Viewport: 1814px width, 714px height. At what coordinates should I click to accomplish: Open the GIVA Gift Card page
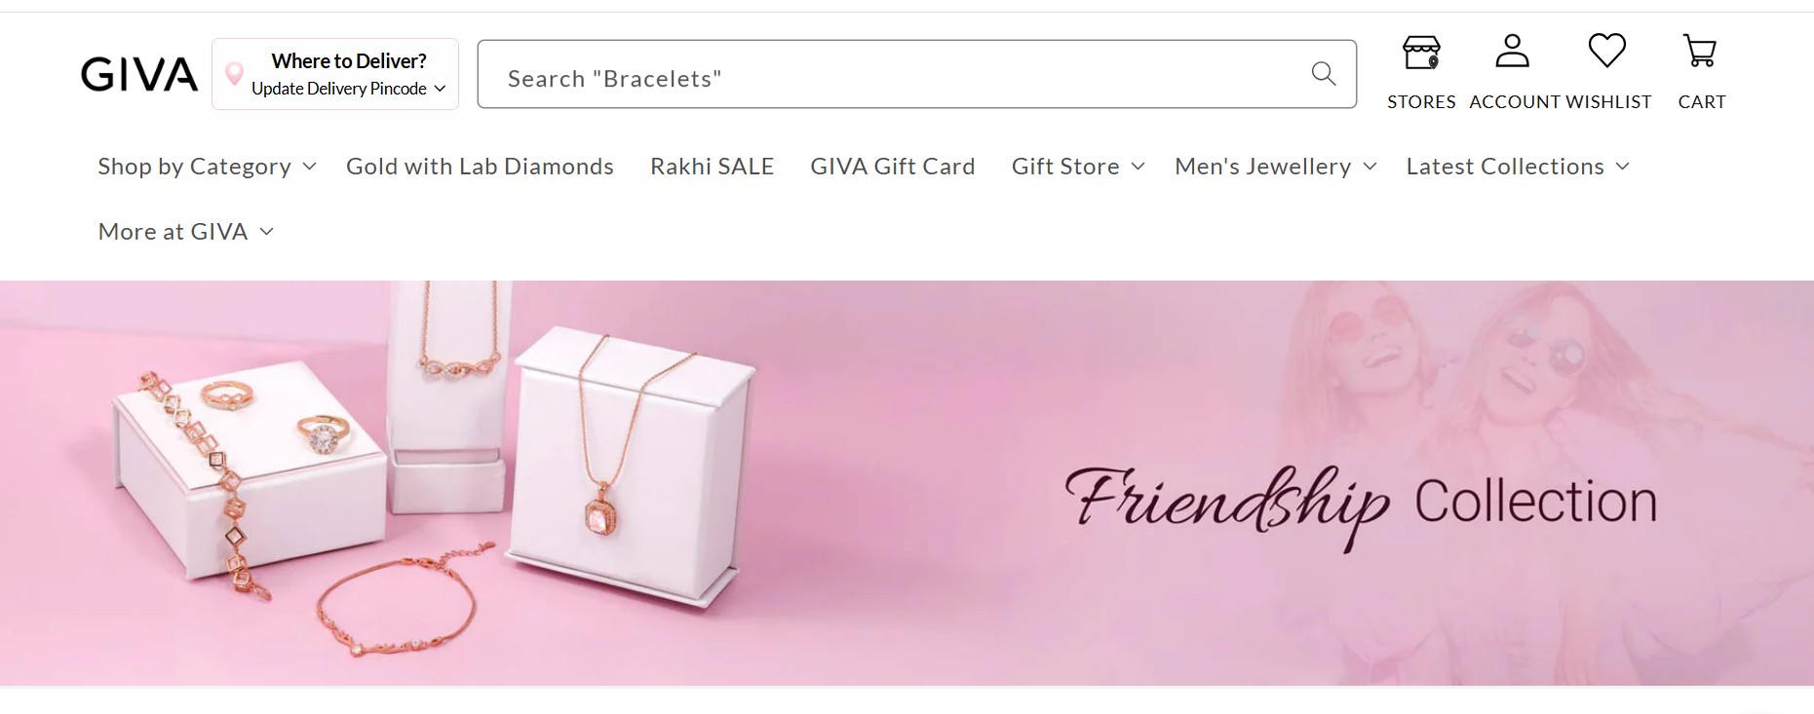point(892,167)
